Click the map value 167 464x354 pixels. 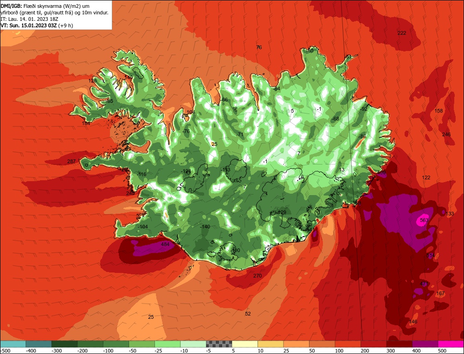tap(440, 293)
